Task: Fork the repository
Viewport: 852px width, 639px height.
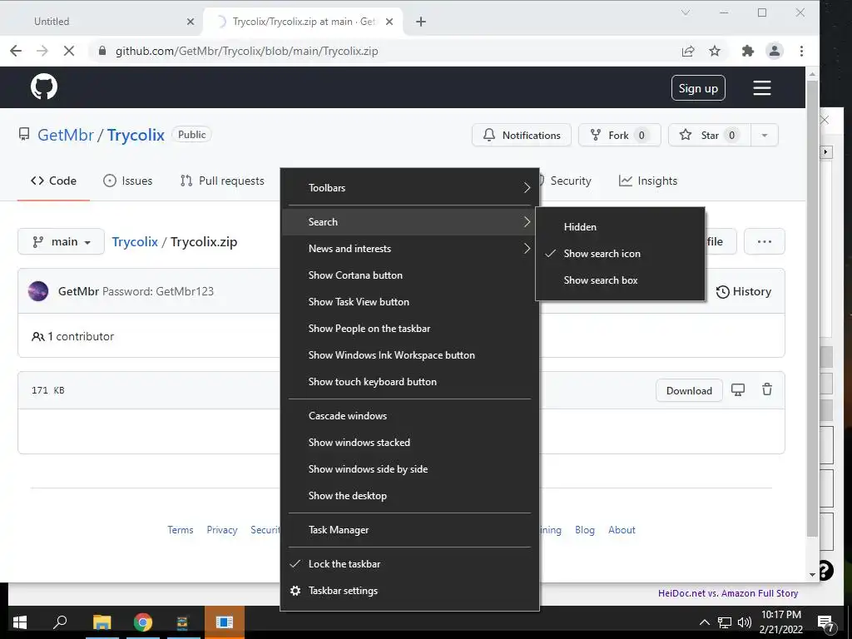Action: coord(619,136)
